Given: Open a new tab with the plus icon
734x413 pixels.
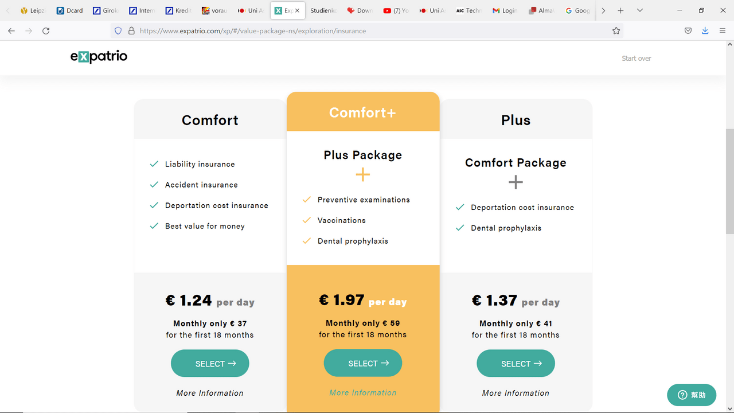Looking at the screenshot, I should click(620, 10).
